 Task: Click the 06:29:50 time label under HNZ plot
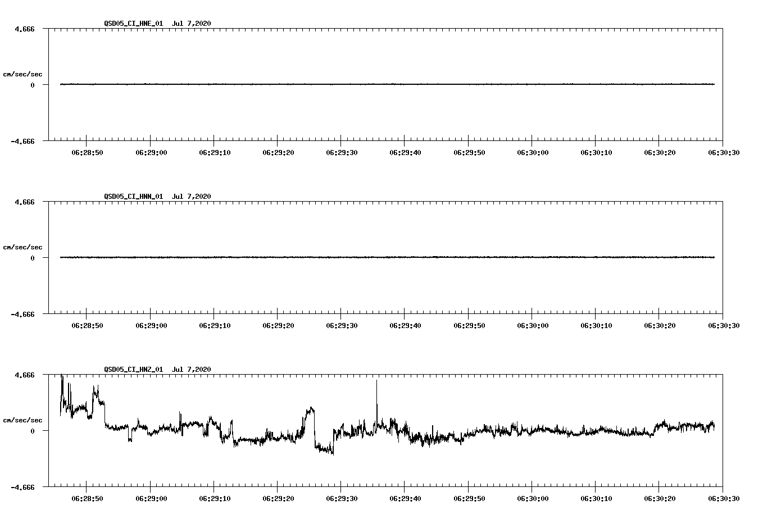click(x=469, y=499)
